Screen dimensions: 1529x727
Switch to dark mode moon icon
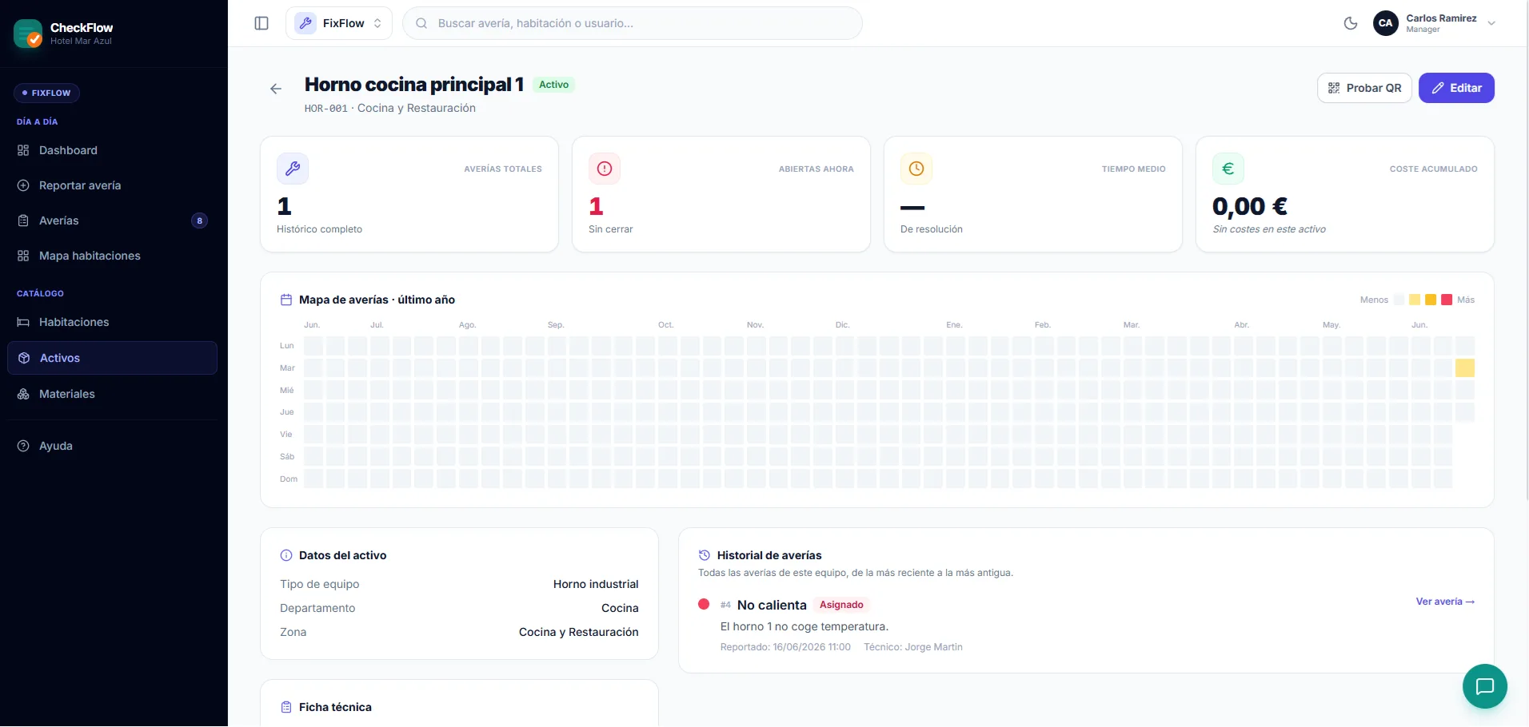coord(1351,23)
